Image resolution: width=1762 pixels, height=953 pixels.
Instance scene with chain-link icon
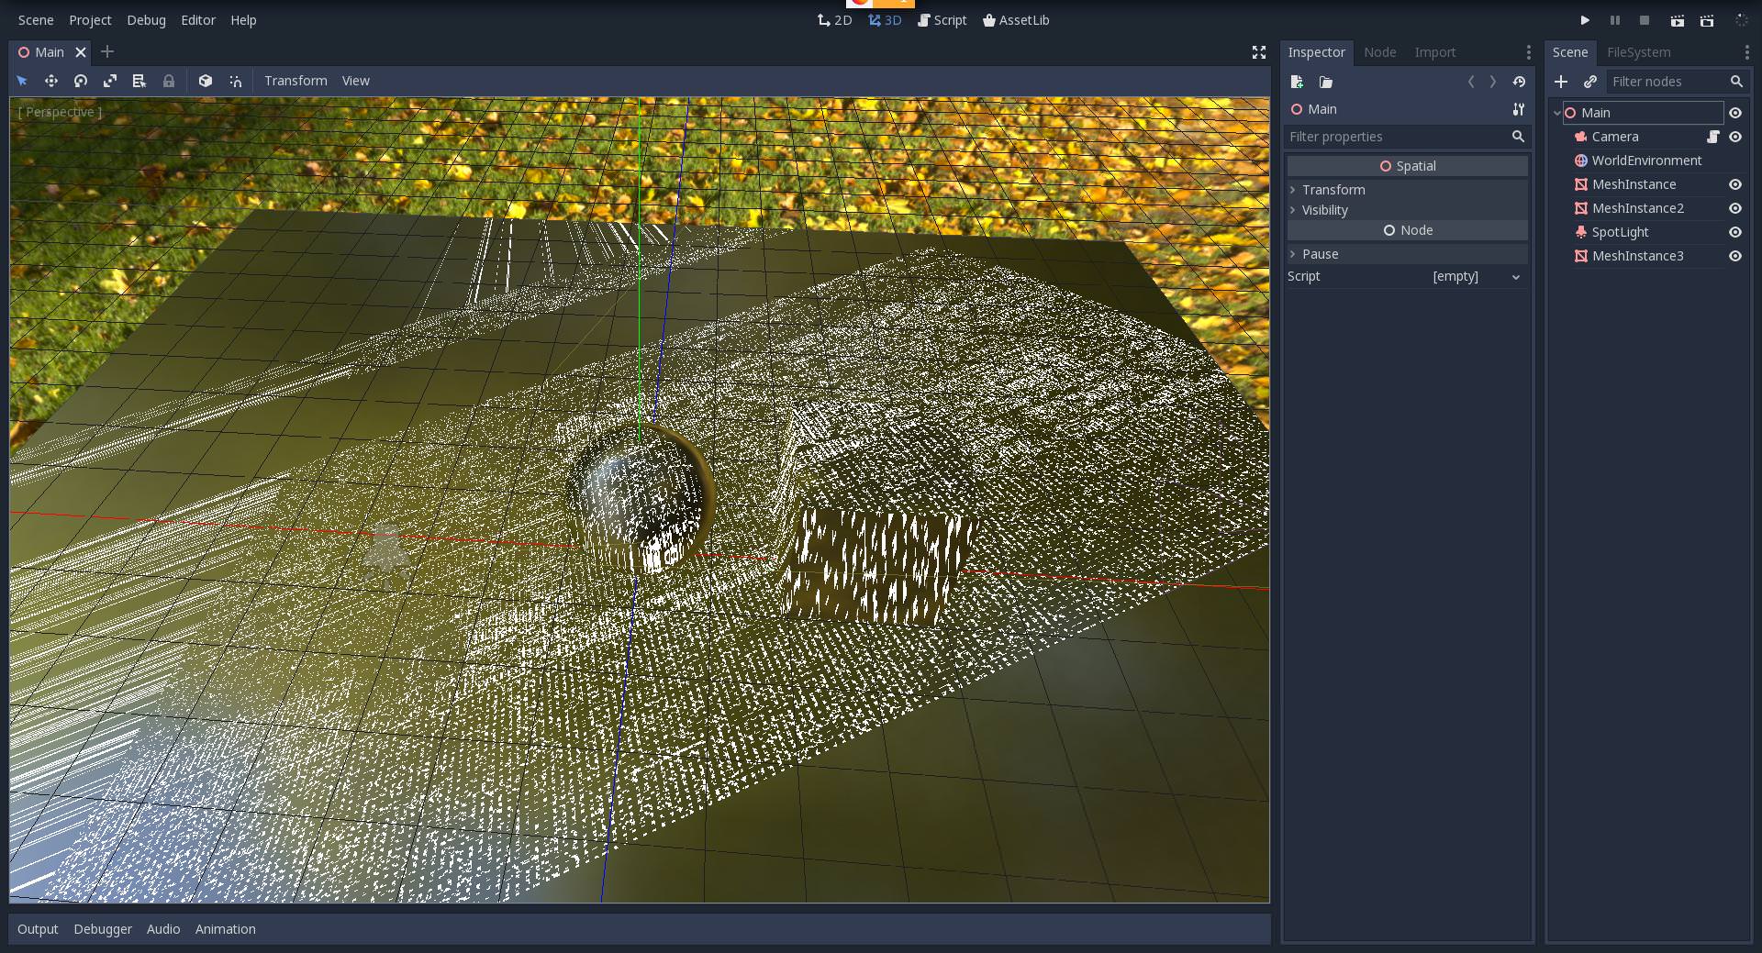pyautogui.click(x=1590, y=82)
